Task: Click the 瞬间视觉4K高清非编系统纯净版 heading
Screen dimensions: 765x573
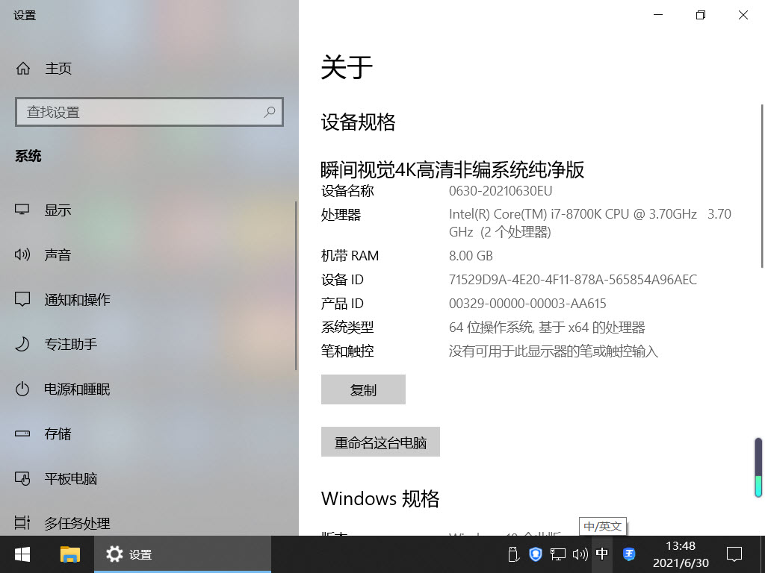Action: pyautogui.click(x=452, y=169)
